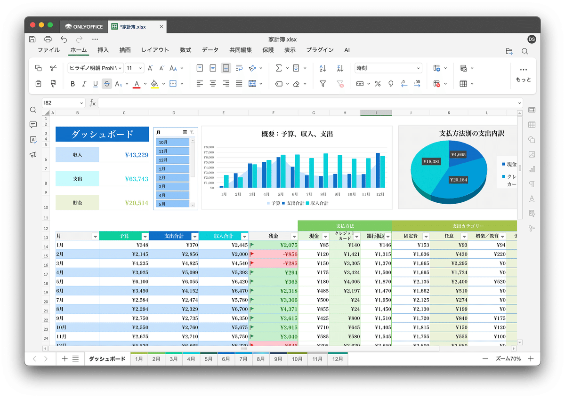Image resolution: width=565 pixels, height=398 pixels.
Task: Zoom out using the minus button
Action: [x=485, y=358]
